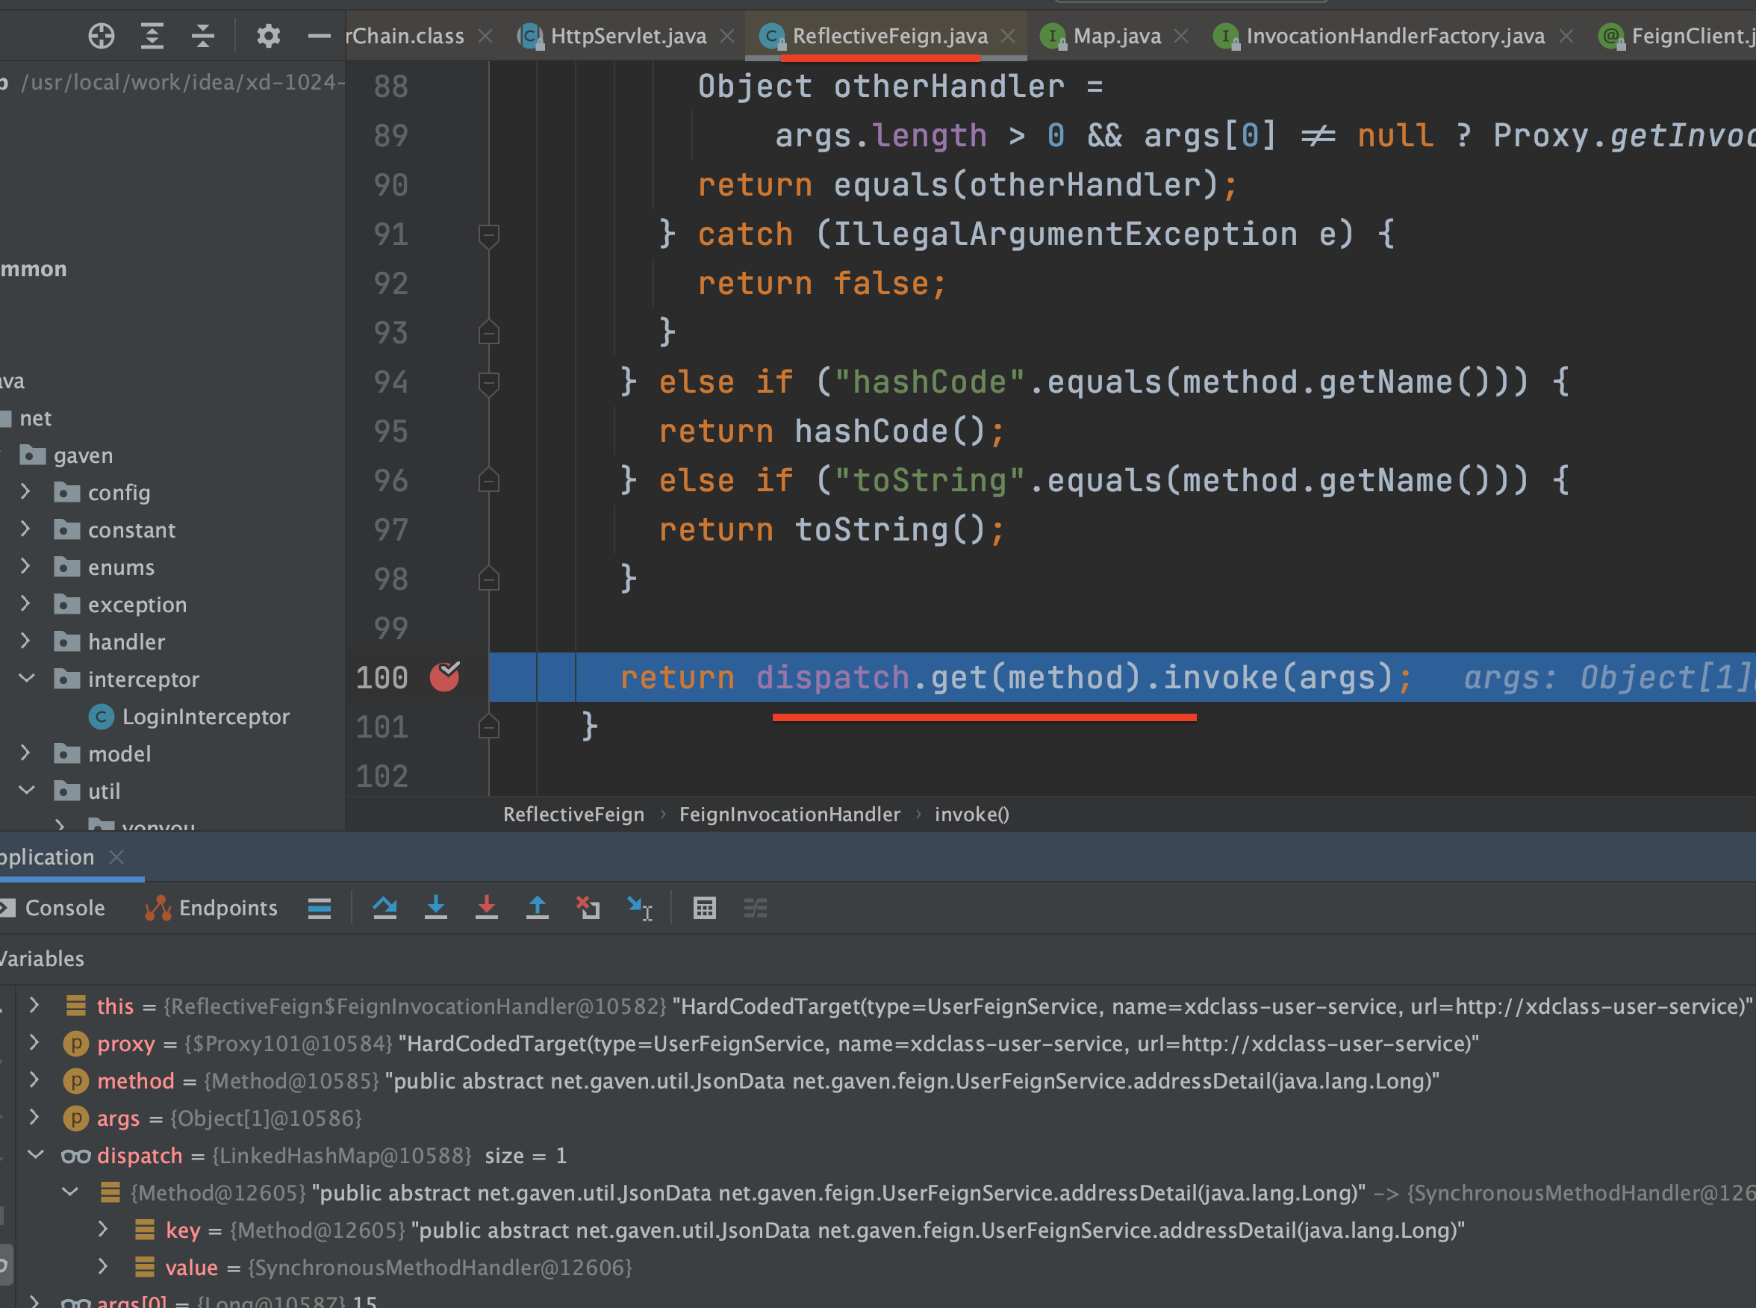Open the LoginInterceptor class file
1756x1308 pixels.
pyautogui.click(x=205, y=717)
